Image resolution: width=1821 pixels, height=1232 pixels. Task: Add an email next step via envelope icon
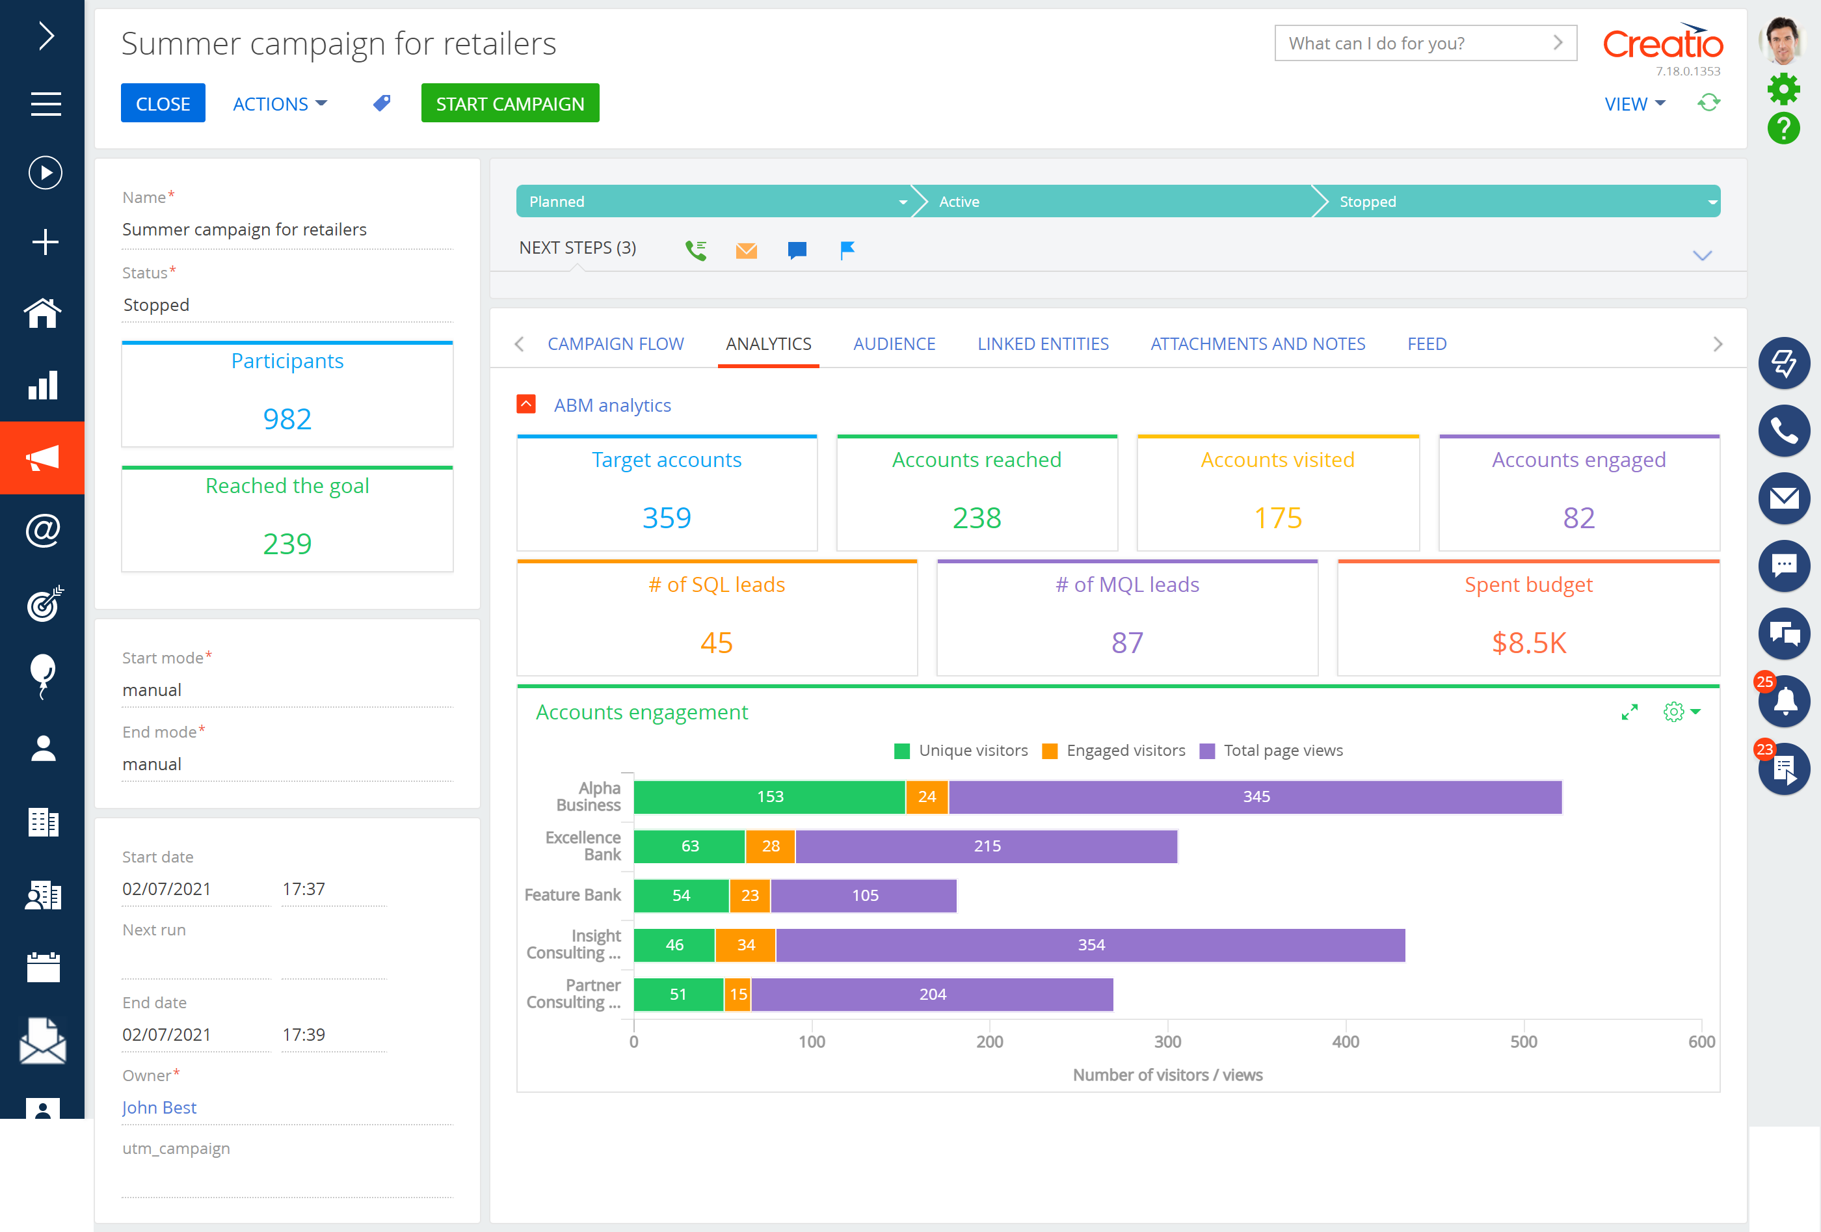pos(746,251)
